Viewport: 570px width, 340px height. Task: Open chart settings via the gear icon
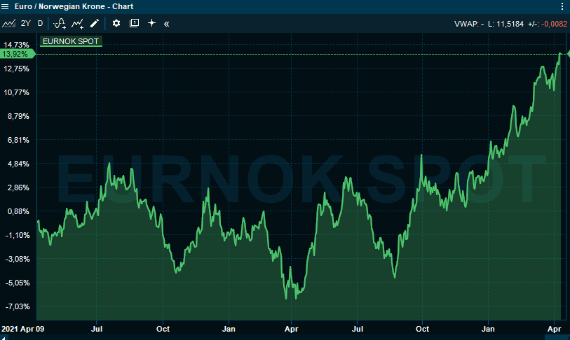(116, 24)
